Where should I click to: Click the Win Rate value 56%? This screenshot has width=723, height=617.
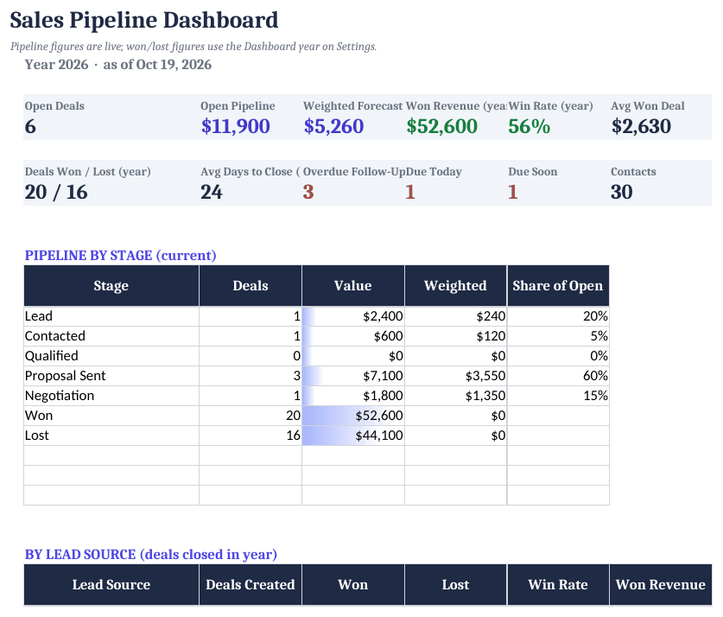coord(530,126)
